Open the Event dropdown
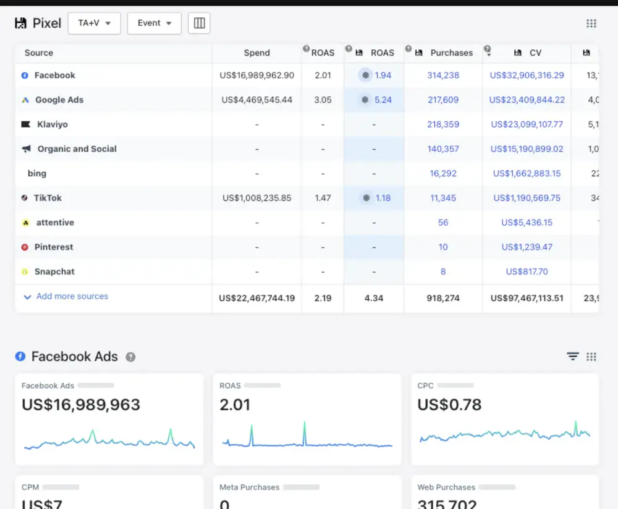Viewport: 618px width, 509px height. click(x=154, y=23)
